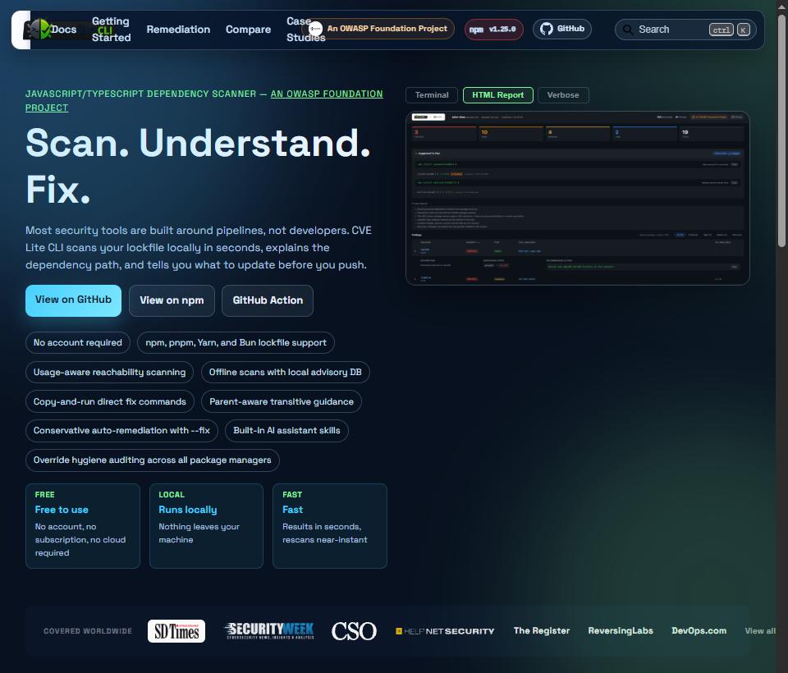
Task: Open the Docs menu item
Action: click(x=64, y=30)
